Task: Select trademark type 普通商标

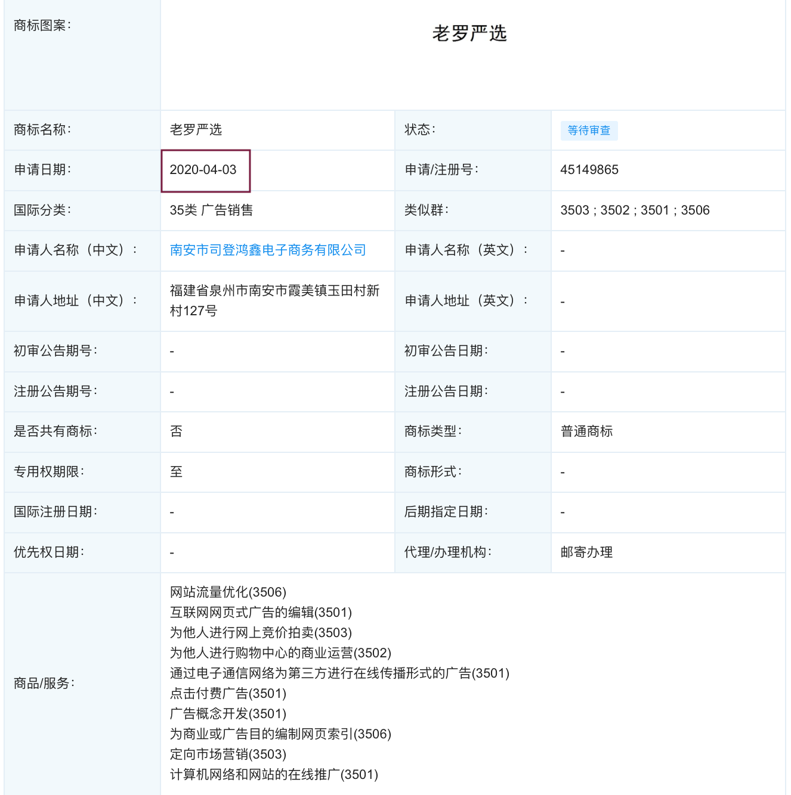Action: (587, 431)
